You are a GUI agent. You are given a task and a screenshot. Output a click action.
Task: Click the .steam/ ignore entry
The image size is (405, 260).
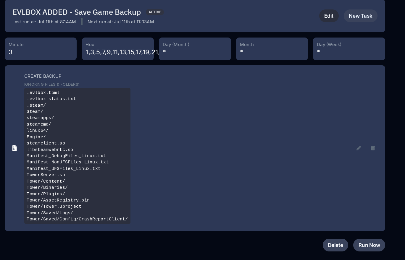coord(36,105)
